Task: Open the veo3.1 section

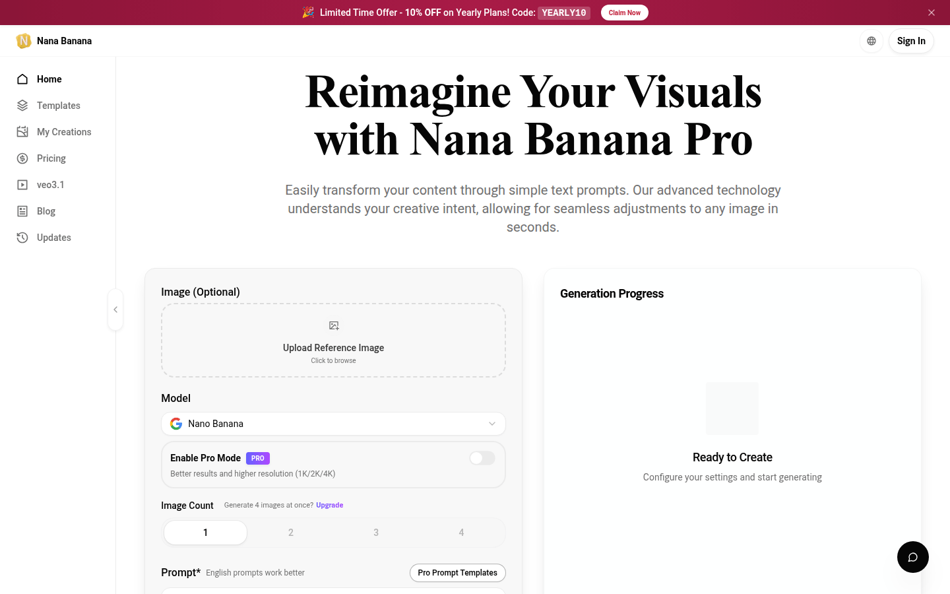Action: coord(22,184)
